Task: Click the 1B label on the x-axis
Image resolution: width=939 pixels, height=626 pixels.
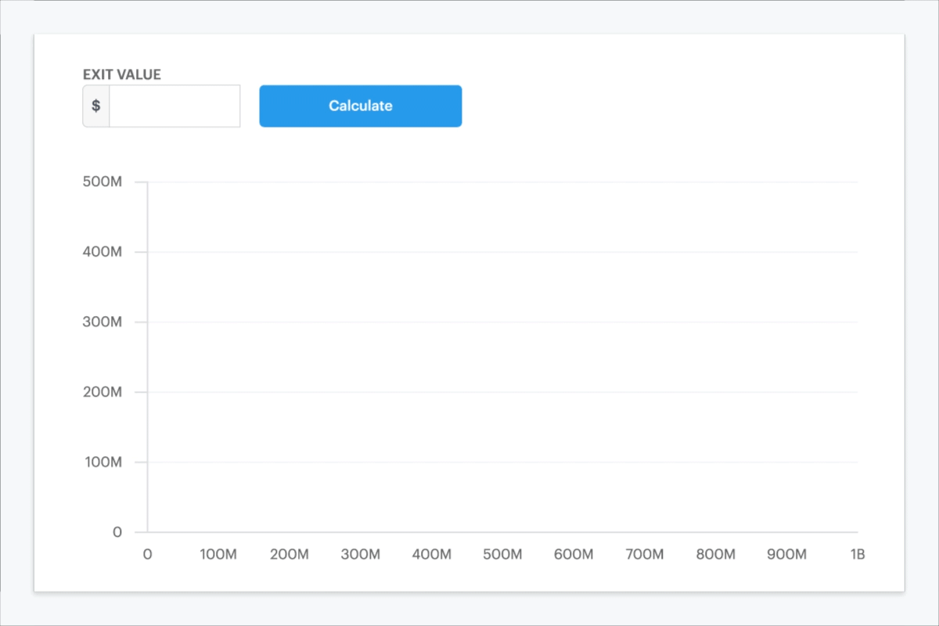Action: pyautogui.click(x=856, y=554)
